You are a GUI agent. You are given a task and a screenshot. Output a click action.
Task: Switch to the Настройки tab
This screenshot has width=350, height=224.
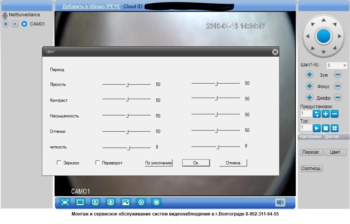[310, 137]
